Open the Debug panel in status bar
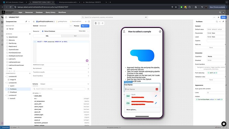 [218, 127]
